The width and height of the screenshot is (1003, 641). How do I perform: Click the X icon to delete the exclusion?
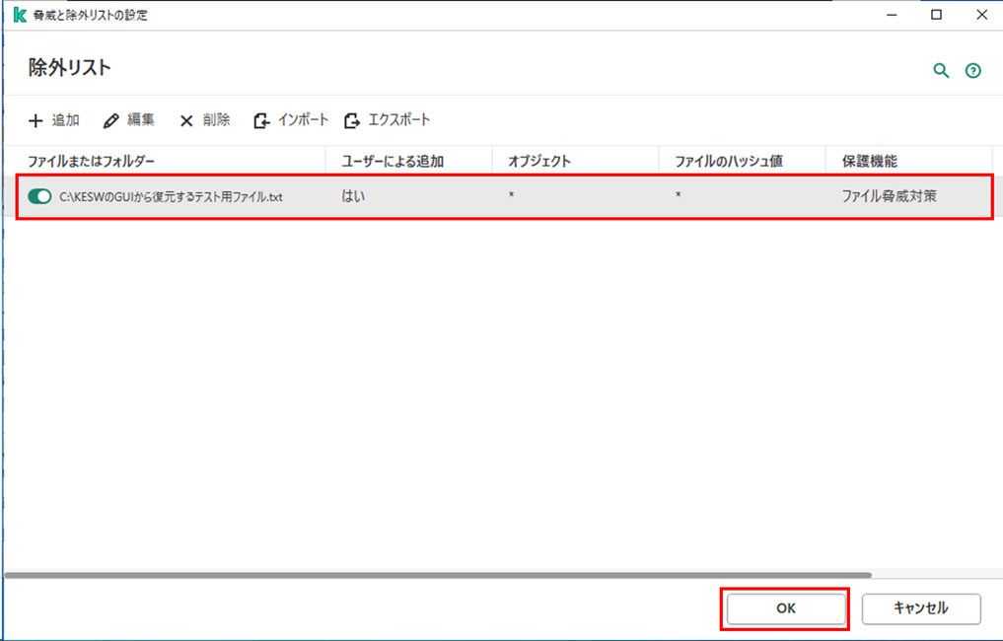click(186, 119)
